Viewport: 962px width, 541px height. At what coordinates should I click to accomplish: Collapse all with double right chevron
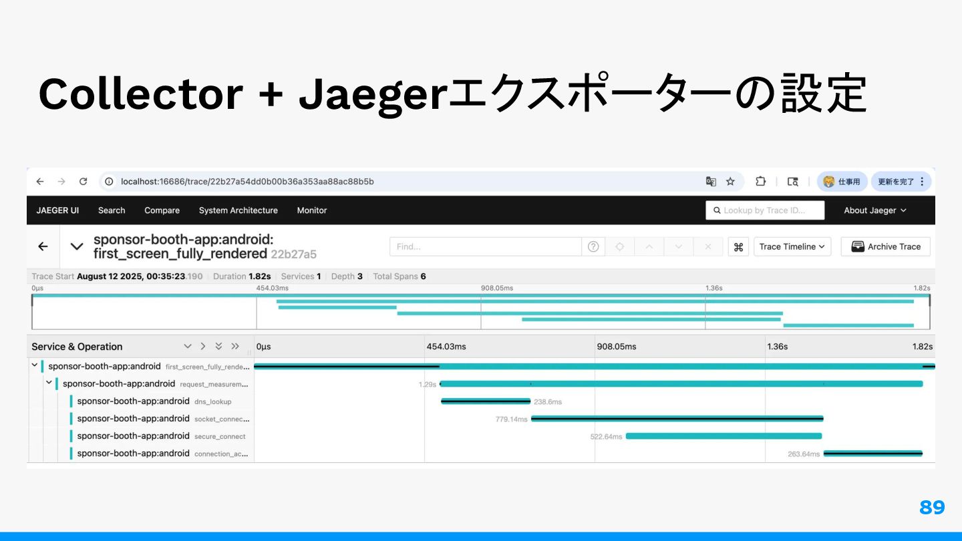pyautogui.click(x=235, y=347)
